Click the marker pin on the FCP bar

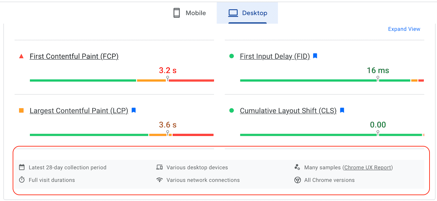168,78
